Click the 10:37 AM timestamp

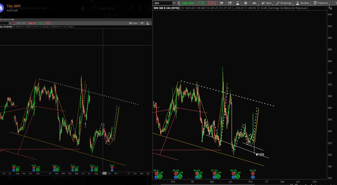[12, 10]
